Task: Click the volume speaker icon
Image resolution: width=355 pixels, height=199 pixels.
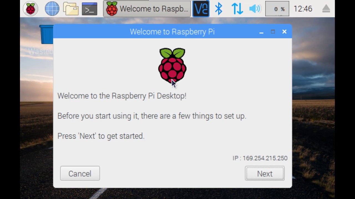Action: (255, 9)
